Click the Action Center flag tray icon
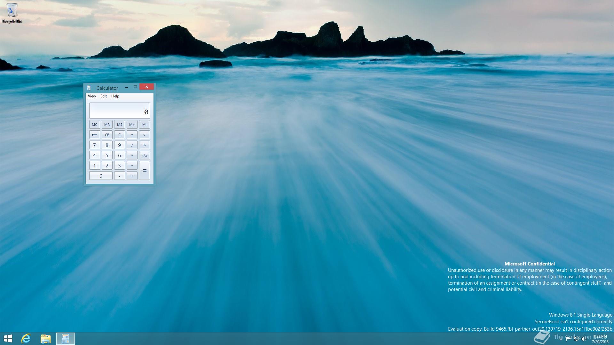The image size is (614, 345). 569,339
